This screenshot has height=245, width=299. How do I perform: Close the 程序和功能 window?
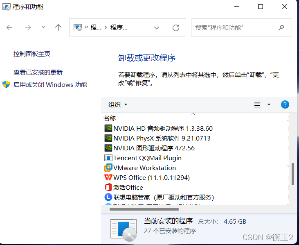click(x=285, y=7)
